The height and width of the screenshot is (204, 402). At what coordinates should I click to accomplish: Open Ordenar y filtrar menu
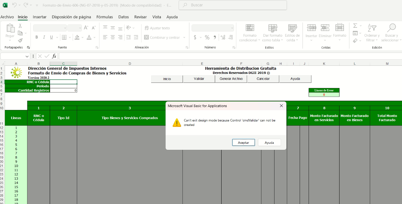[x=372, y=33]
